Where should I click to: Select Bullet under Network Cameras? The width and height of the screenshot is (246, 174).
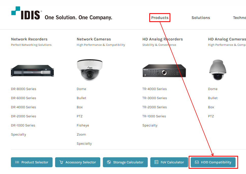point(81,98)
